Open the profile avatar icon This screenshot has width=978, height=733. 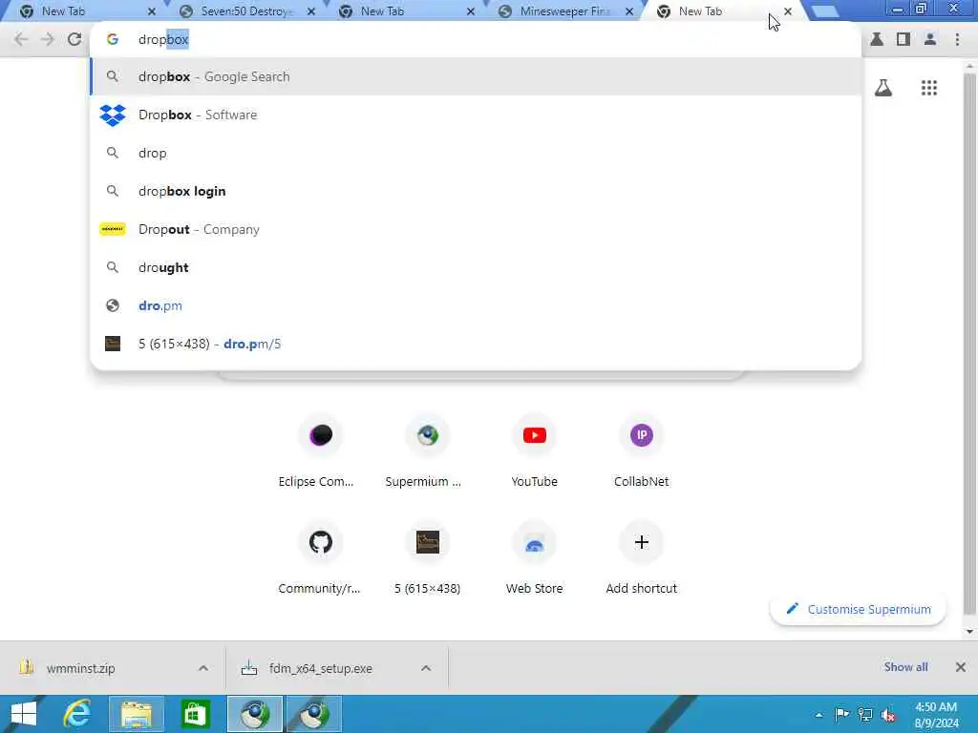coord(930,39)
